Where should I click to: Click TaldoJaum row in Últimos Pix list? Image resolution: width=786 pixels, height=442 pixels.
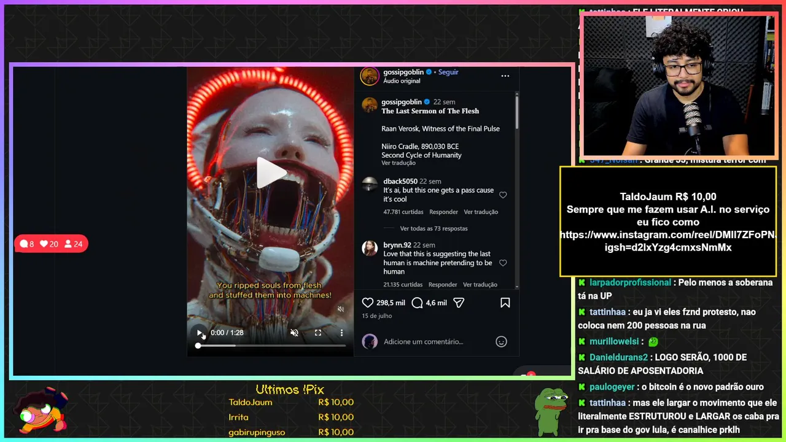click(291, 402)
